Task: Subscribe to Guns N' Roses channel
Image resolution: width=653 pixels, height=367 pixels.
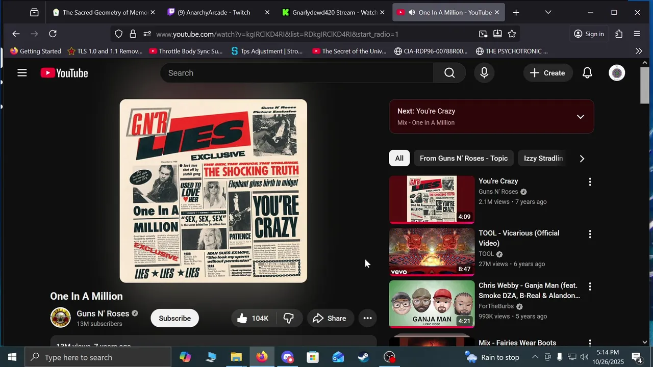Action: [x=174, y=318]
